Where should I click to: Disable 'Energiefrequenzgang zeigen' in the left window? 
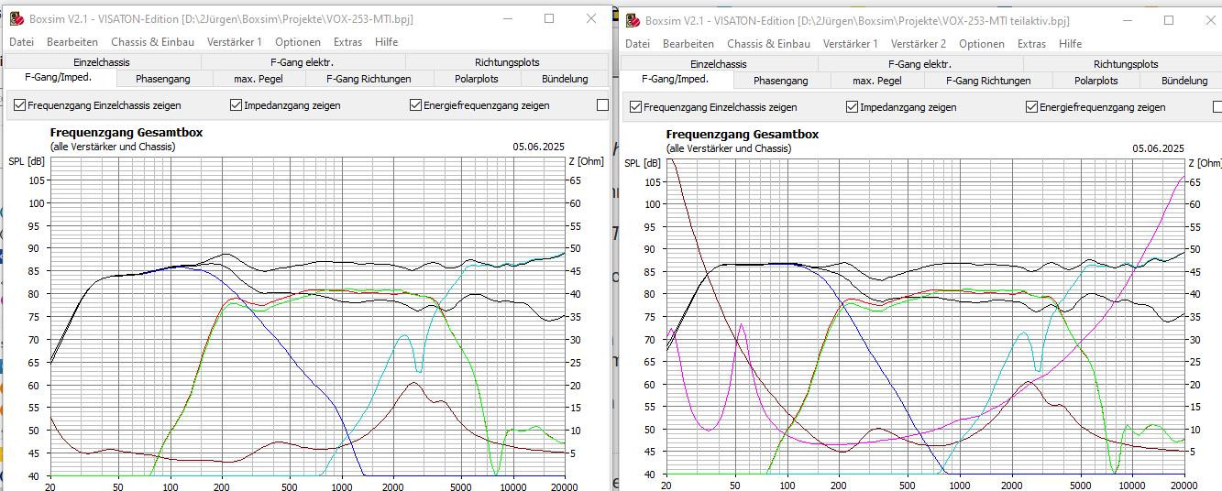pyautogui.click(x=416, y=105)
